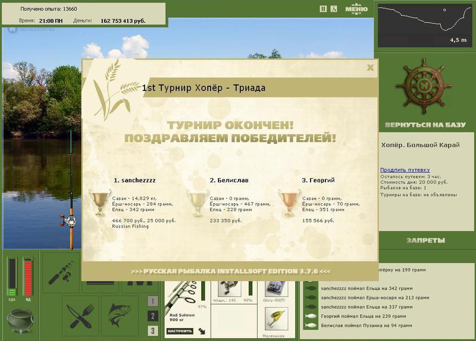Click the diagonal arrow next to НАСТРОИТЬ
The height and width of the screenshot is (341, 476).
tap(202, 331)
